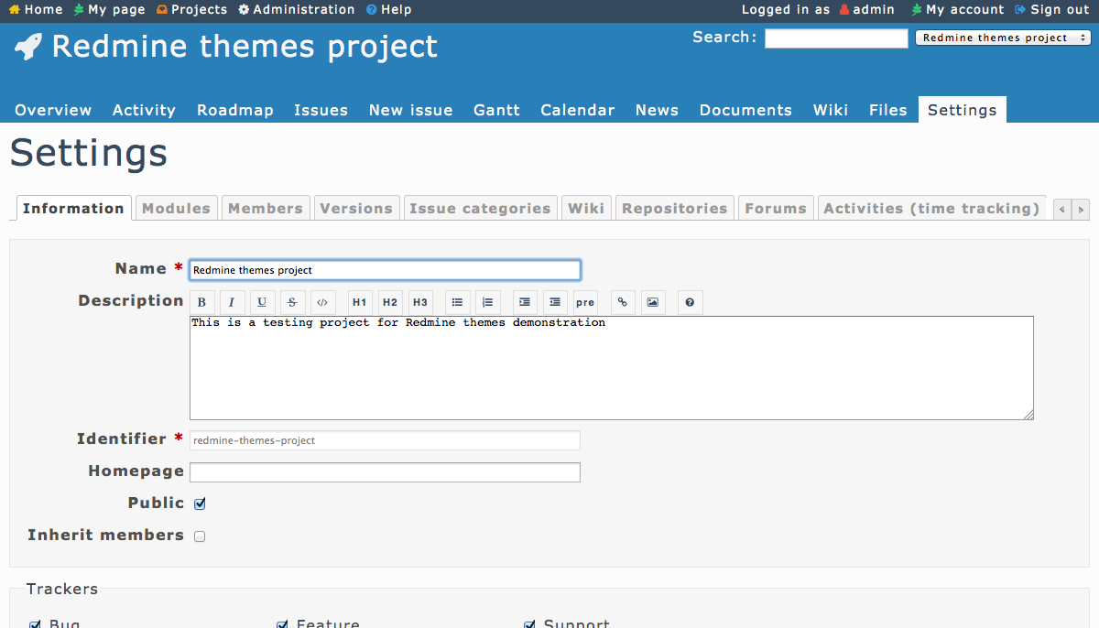This screenshot has width=1099, height=628.
Task: Open the Roadmap menu tab
Action: [235, 110]
